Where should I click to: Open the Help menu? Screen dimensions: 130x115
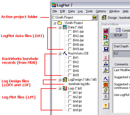pyautogui.click(x=125, y=11)
